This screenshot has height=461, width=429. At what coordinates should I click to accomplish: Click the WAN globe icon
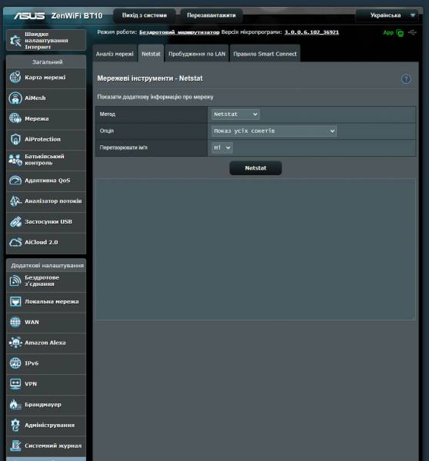15,322
